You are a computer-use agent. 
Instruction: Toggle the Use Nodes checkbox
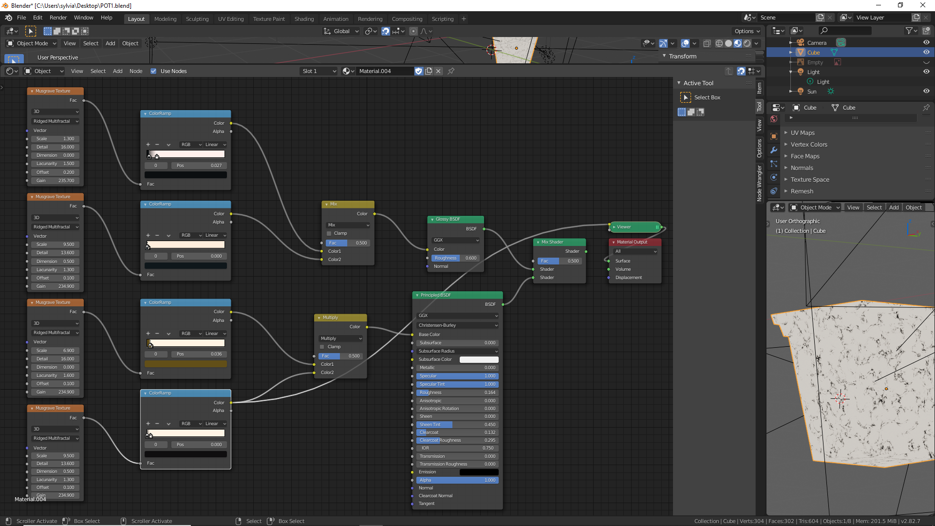click(x=154, y=71)
